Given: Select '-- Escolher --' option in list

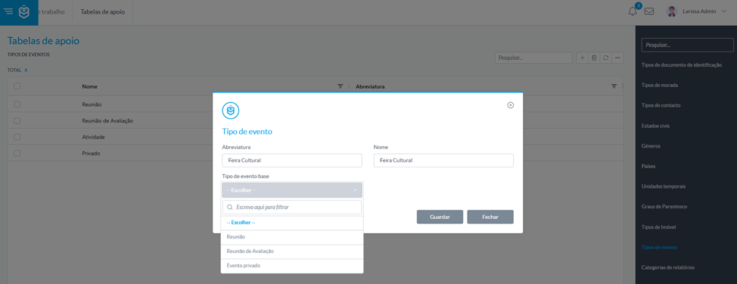Looking at the screenshot, I should click(x=292, y=223).
